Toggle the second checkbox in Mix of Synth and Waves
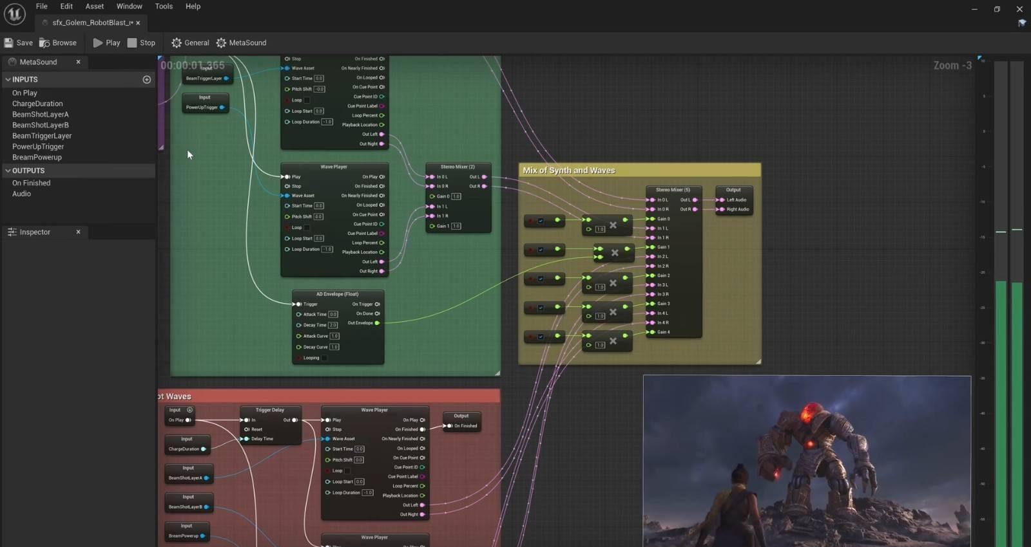This screenshot has height=547, width=1031. click(541, 250)
